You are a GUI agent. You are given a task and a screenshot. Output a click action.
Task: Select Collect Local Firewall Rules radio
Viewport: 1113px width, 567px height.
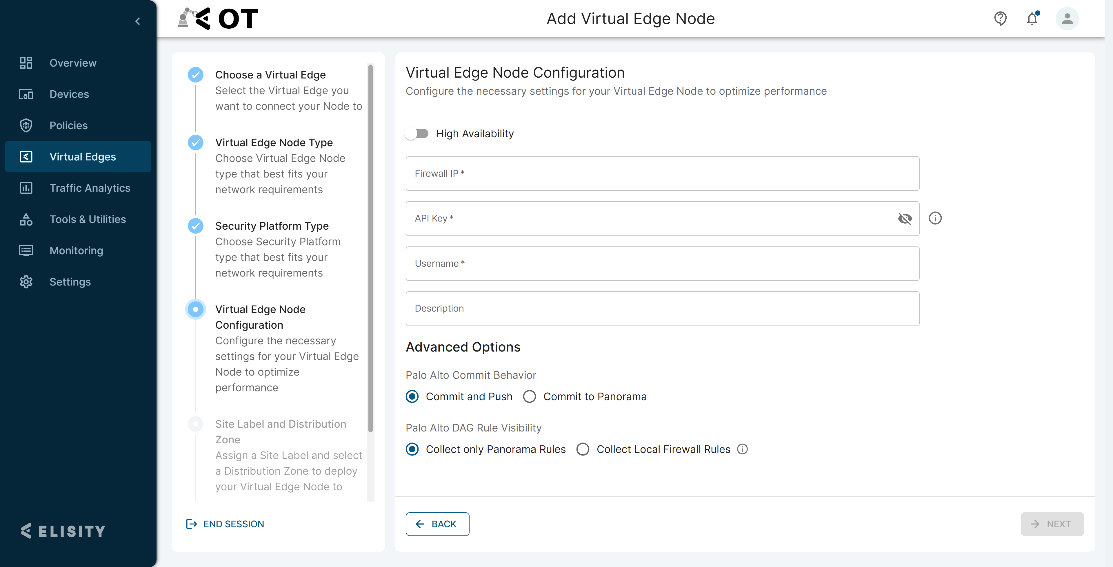tap(583, 449)
